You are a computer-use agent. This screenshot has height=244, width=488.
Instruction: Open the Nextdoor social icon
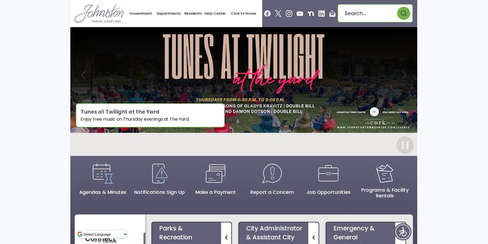pos(311,13)
